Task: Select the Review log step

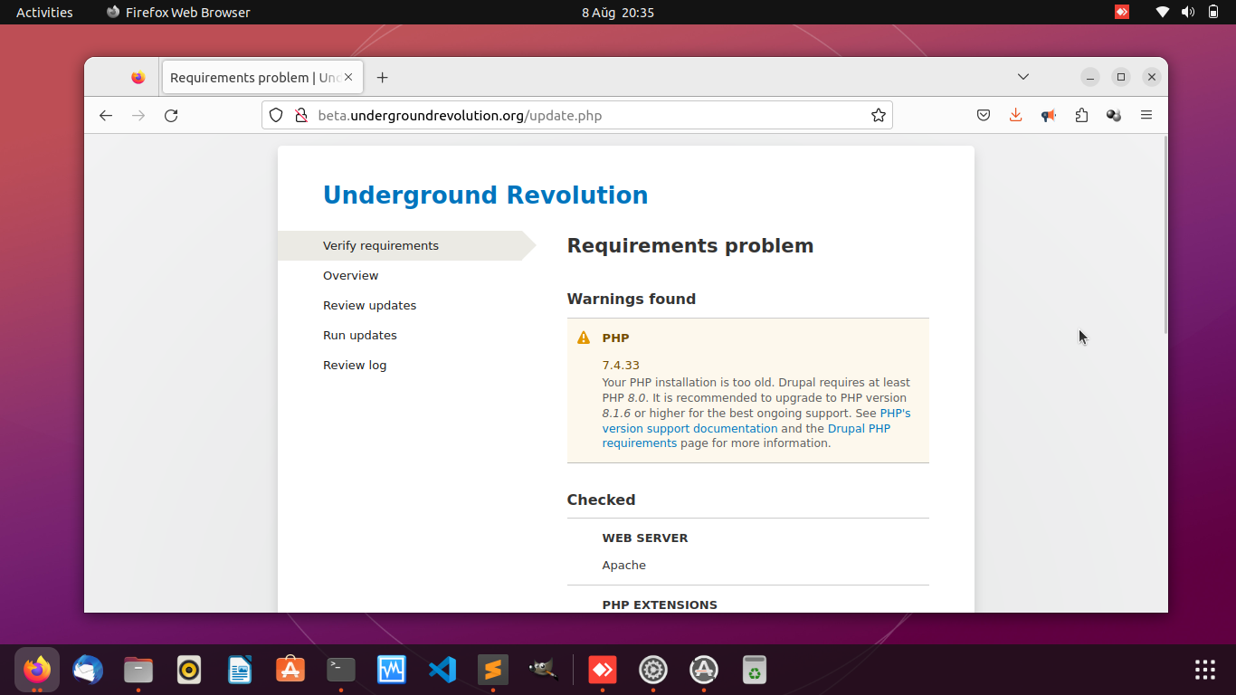Action: click(x=354, y=365)
